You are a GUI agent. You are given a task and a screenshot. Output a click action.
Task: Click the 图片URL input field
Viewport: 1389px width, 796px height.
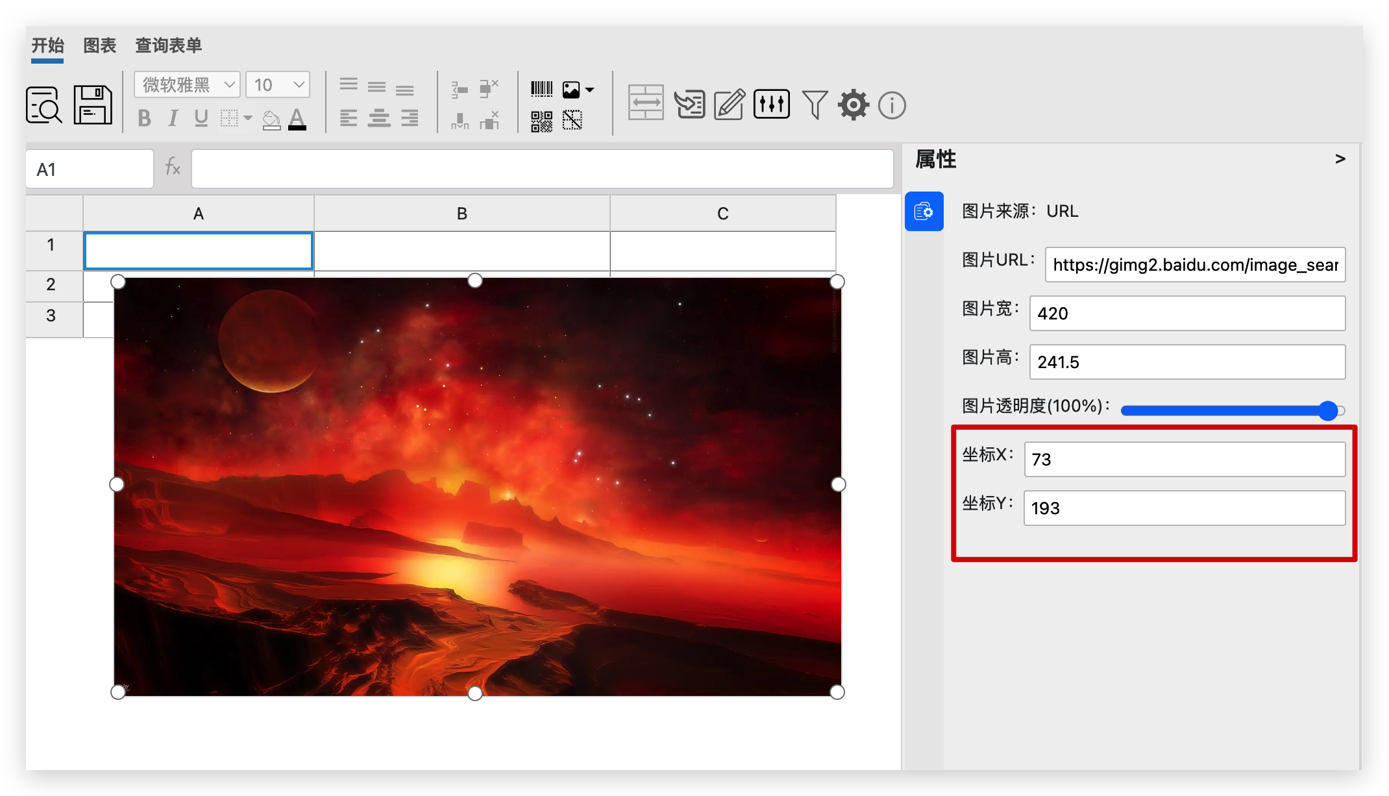(1195, 265)
